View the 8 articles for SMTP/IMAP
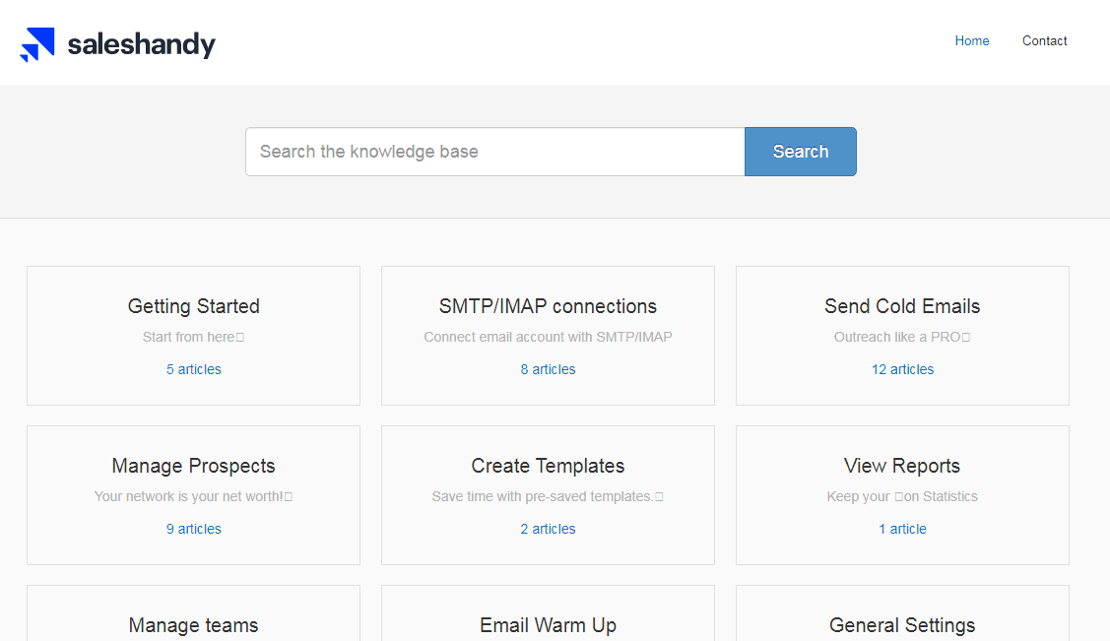The width and height of the screenshot is (1110, 641). tap(548, 369)
